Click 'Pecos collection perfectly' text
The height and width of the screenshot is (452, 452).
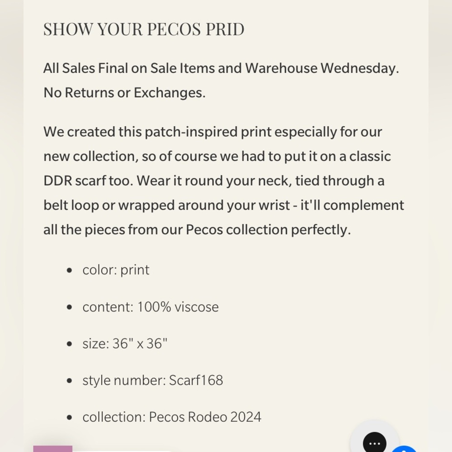268,230
